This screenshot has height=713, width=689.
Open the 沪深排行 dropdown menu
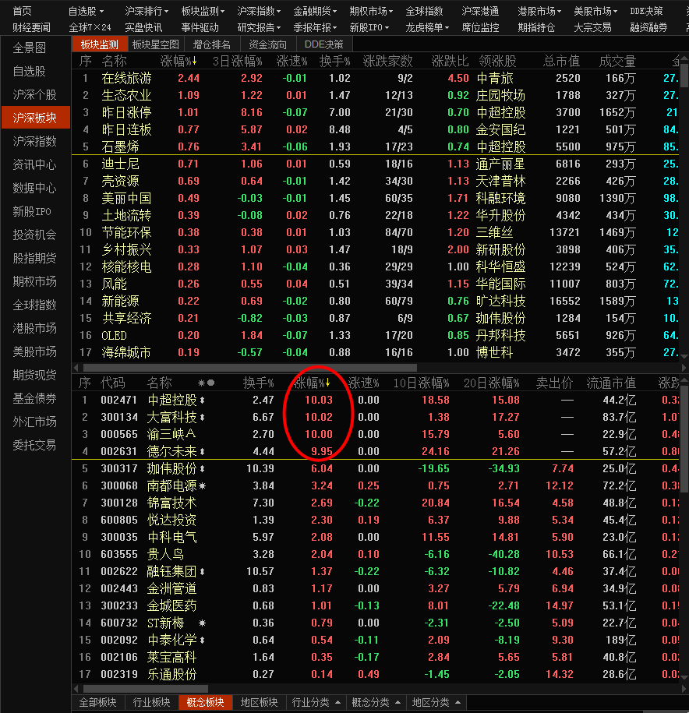coord(147,11)
